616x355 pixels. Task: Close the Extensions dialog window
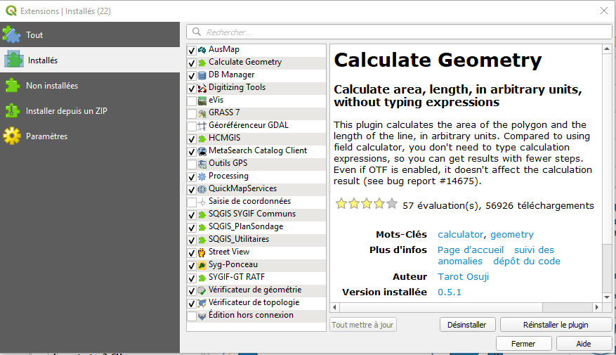pos(604,11)
